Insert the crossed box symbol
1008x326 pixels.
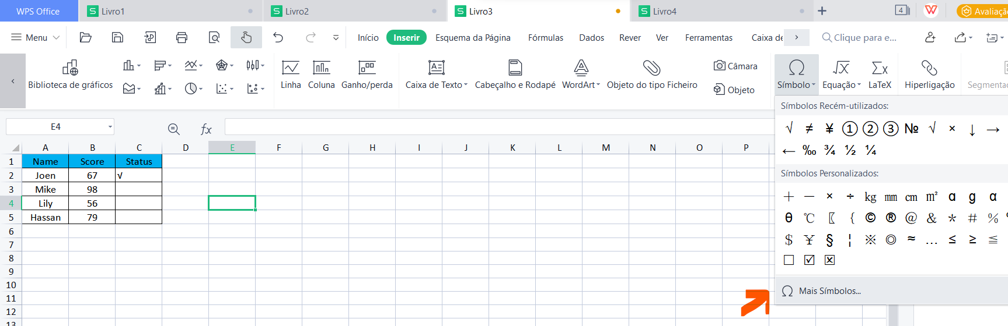pyautogui.click(x=829, y=260)
